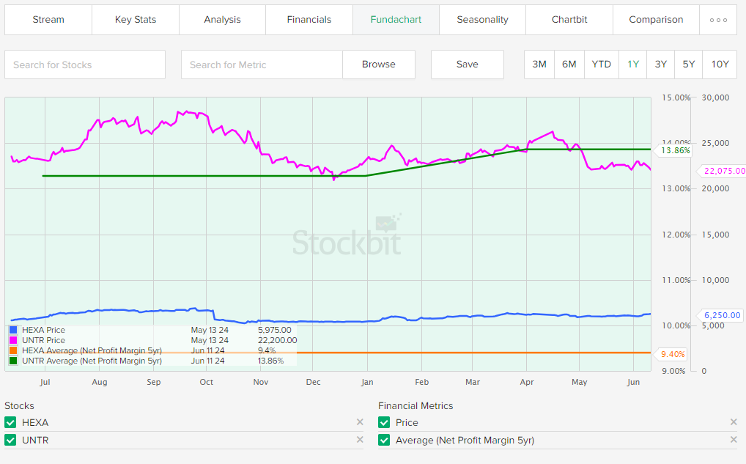Image resolution: width=746 pixels, height=464 pixels.
Task: Remove UNTR stock with its X icon
Action: (360, 440)
